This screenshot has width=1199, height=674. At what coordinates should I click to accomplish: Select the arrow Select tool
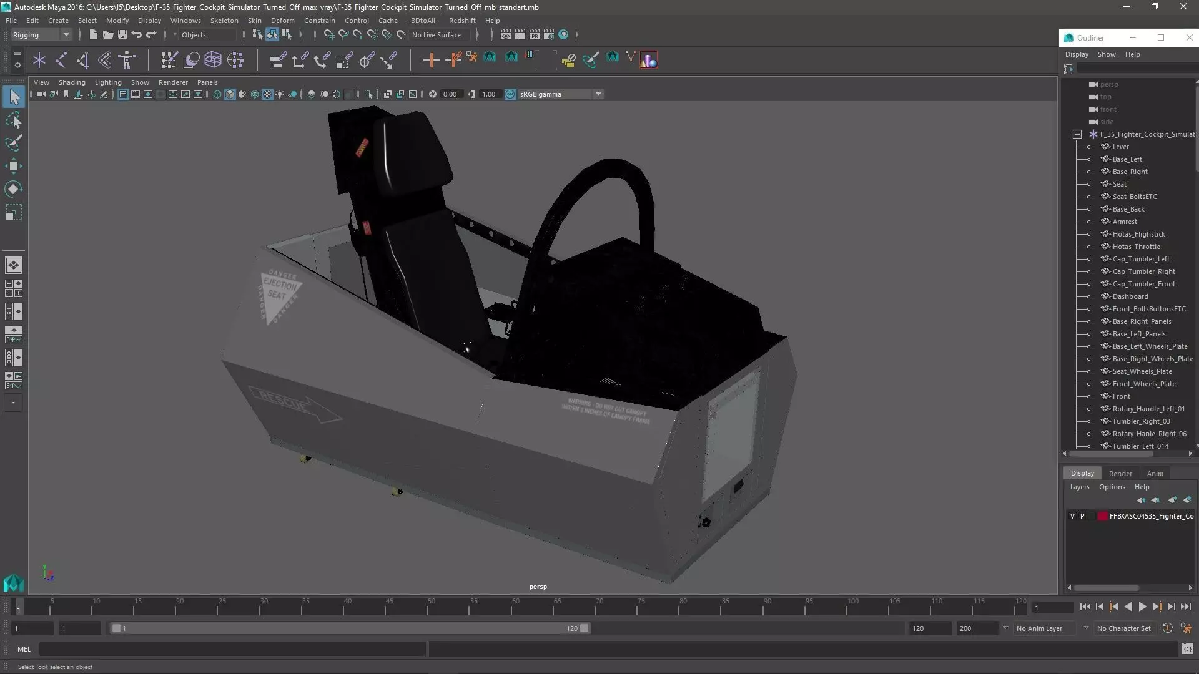(x=14, y=97)
